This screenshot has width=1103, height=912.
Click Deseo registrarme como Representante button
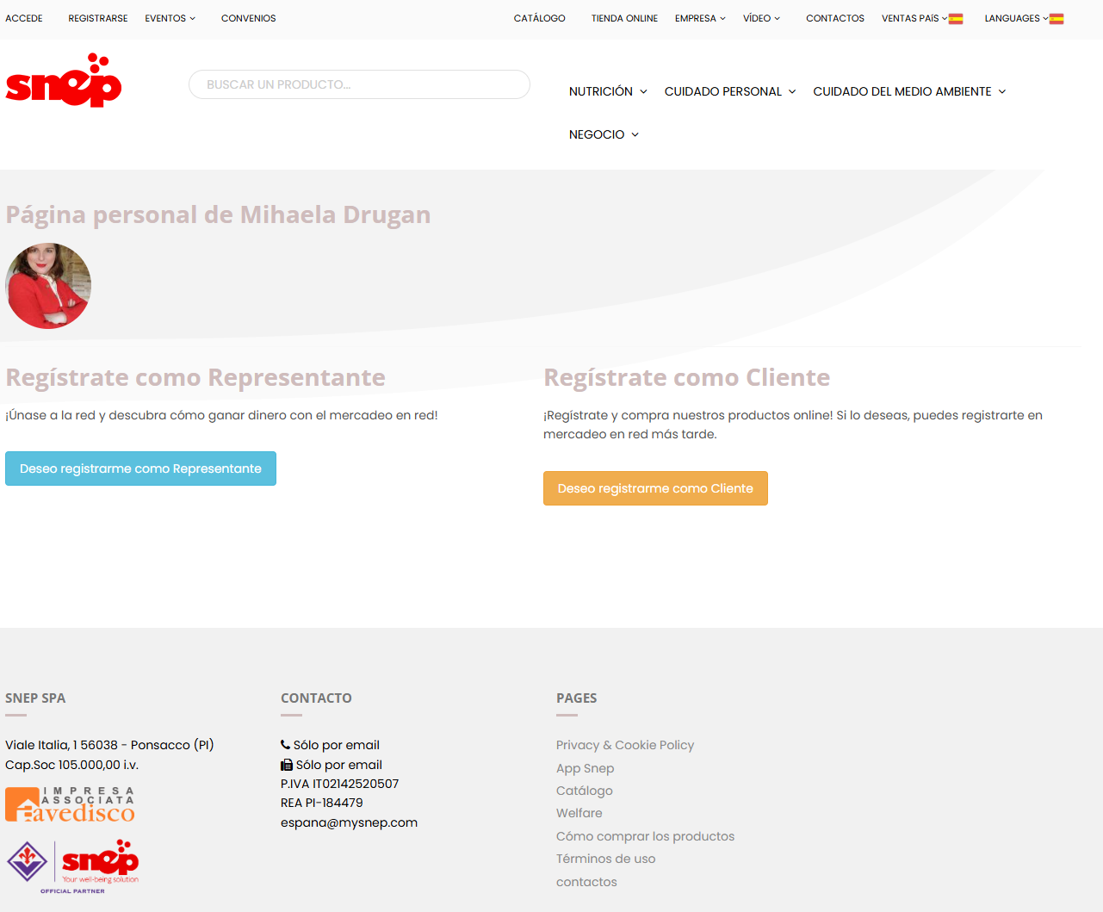140,468
